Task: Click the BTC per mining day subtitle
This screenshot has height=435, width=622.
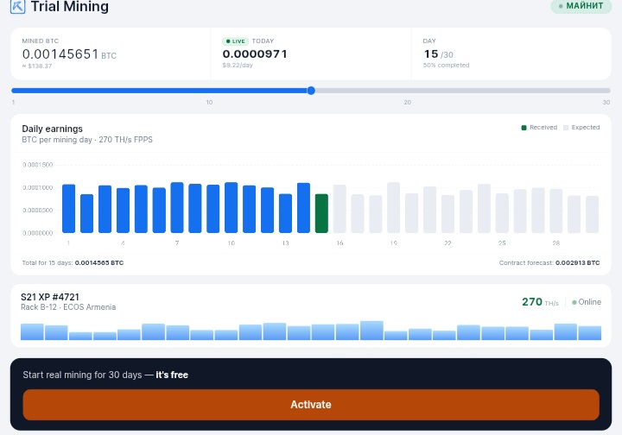Action: [x=87, y=140]
